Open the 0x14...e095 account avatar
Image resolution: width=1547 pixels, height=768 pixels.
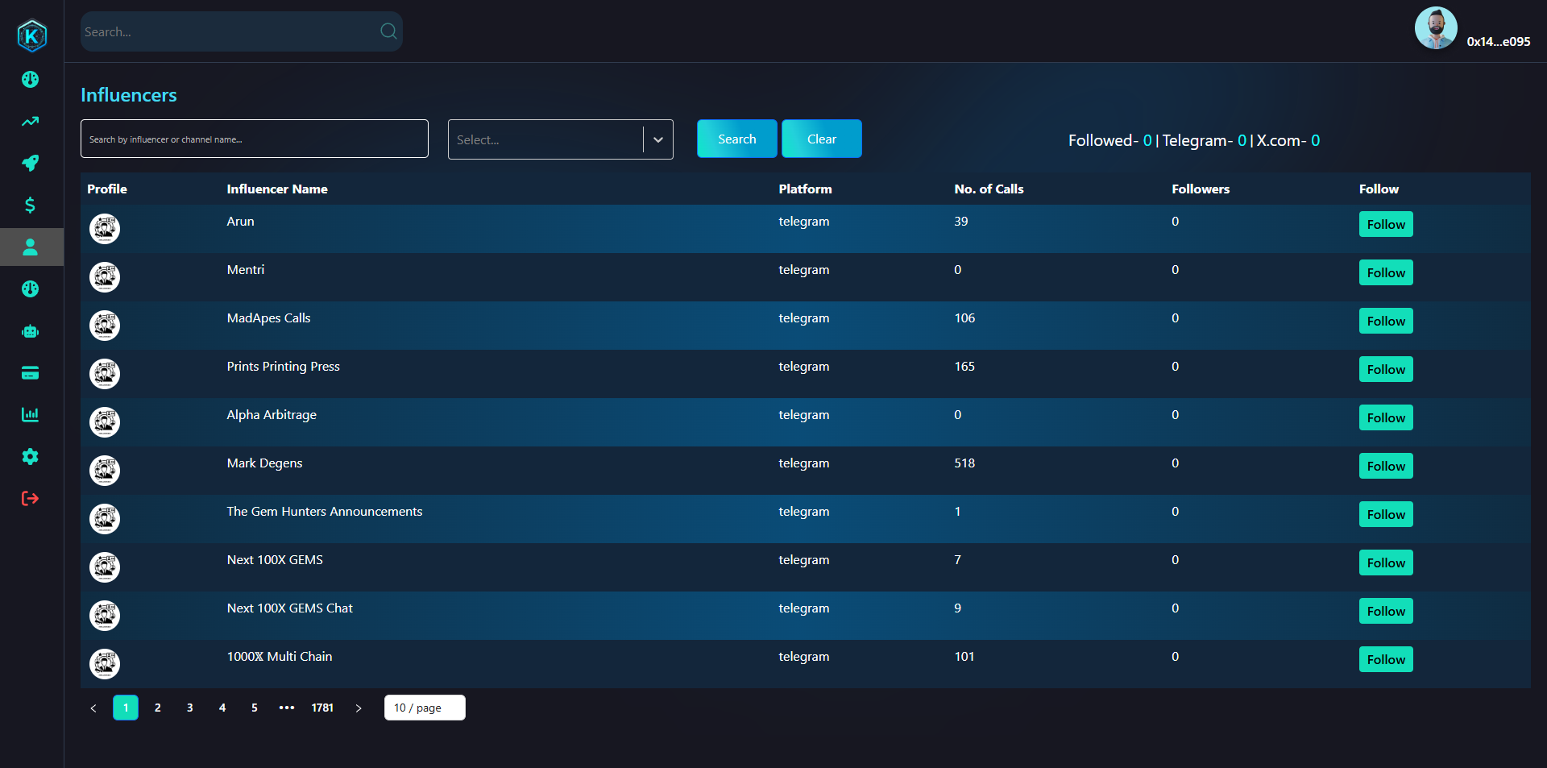(1435, 29)
